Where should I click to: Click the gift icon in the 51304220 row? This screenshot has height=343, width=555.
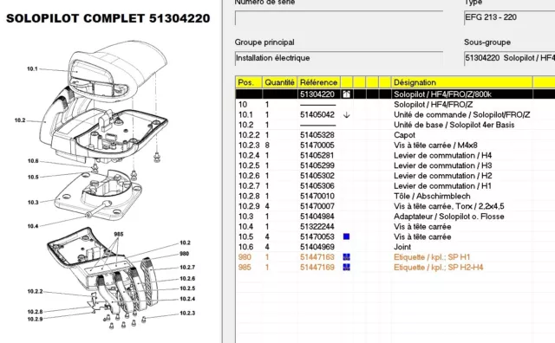coord(347,94)
